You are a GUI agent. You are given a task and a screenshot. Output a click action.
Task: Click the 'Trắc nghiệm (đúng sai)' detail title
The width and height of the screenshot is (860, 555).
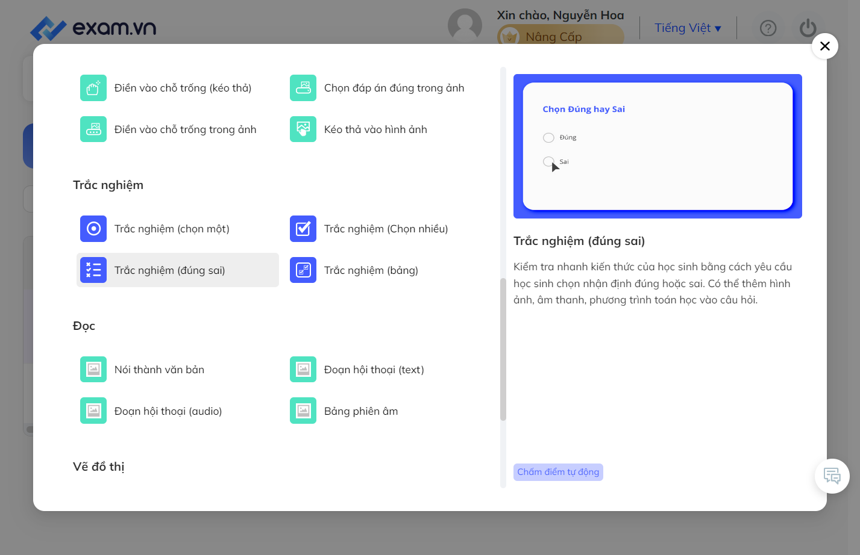(x=579, y=241)
